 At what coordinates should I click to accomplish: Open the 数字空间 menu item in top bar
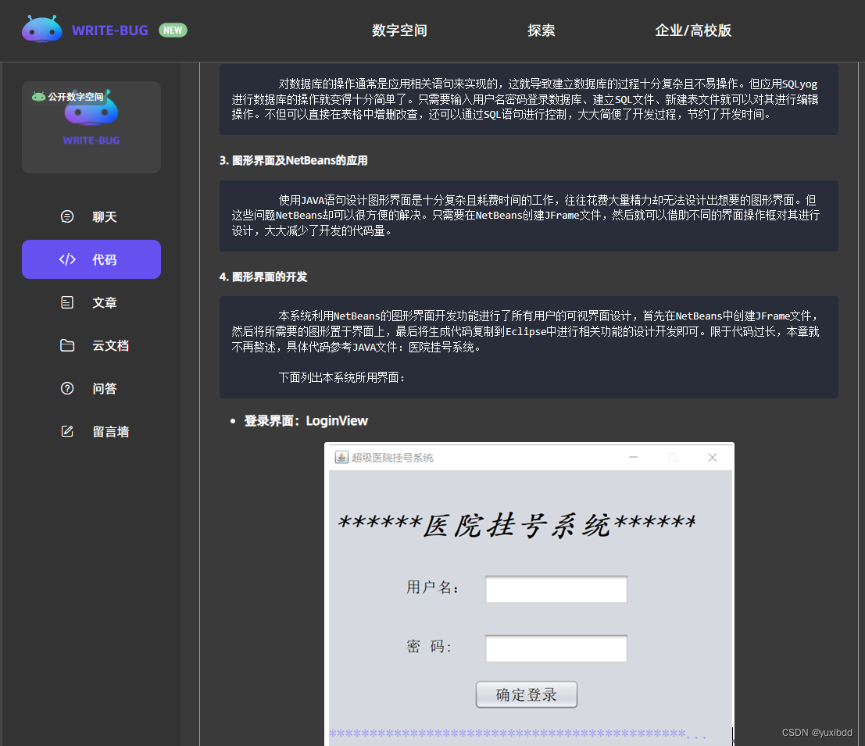click(399, 30)
